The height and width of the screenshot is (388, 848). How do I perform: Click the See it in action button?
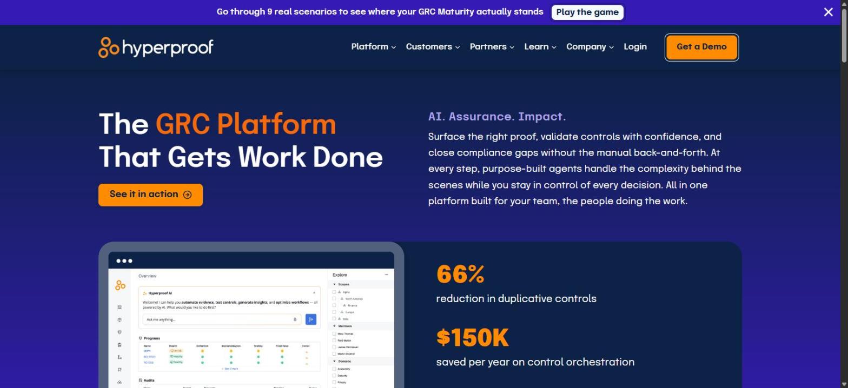[150, 195]
